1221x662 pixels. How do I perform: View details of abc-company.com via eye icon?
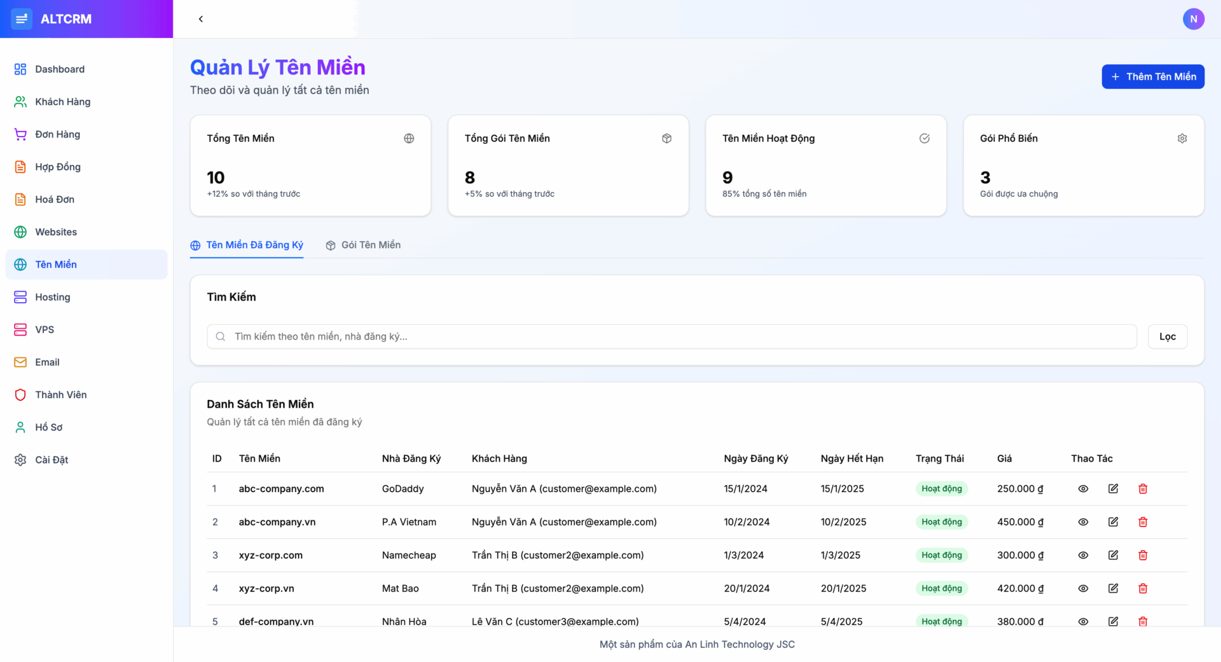(x=1083, y=488)
